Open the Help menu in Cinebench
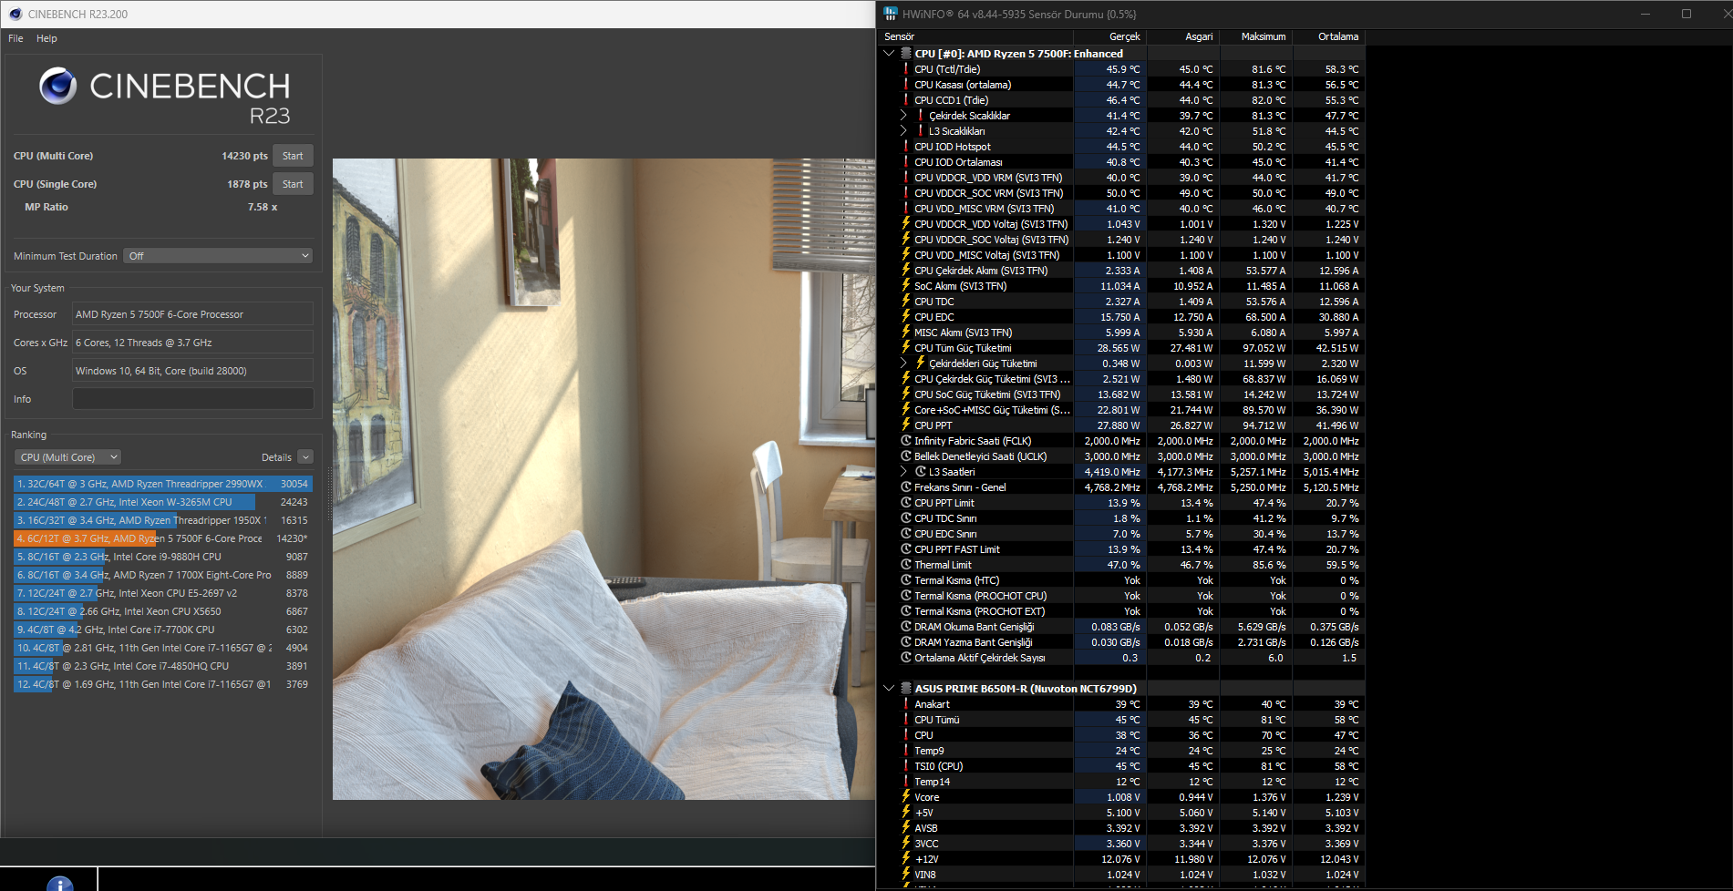 [46, 38]
